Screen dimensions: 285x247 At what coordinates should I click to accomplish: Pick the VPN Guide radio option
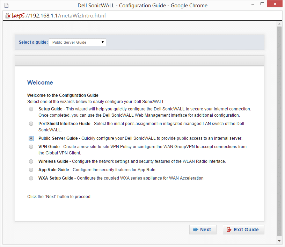[31, 147]
